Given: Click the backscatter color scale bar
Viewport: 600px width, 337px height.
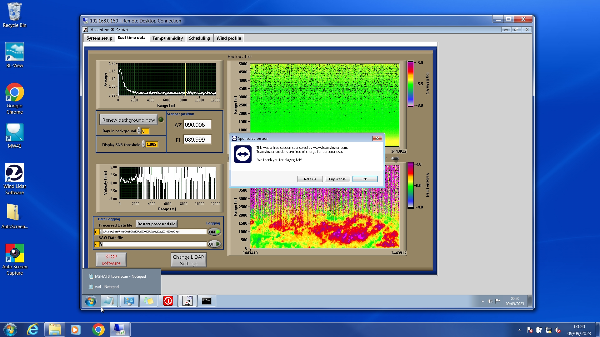Looking at the screenshot, I should click(x=410, y=84).
